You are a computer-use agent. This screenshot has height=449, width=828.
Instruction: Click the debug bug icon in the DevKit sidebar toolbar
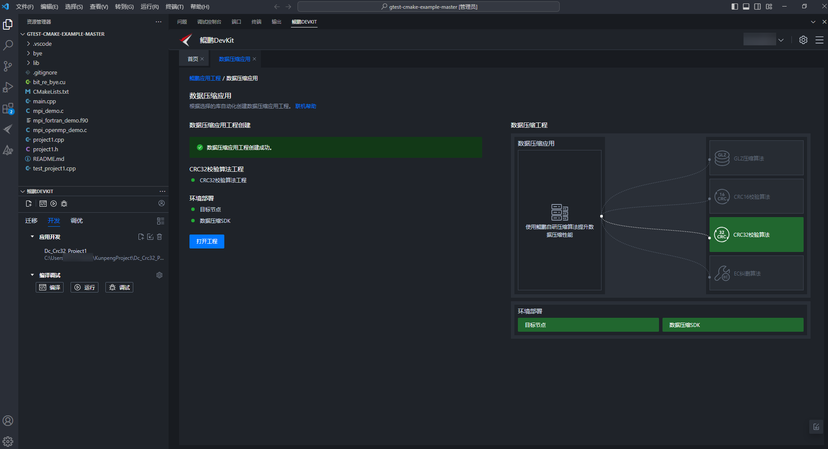(x=64, y=204)
